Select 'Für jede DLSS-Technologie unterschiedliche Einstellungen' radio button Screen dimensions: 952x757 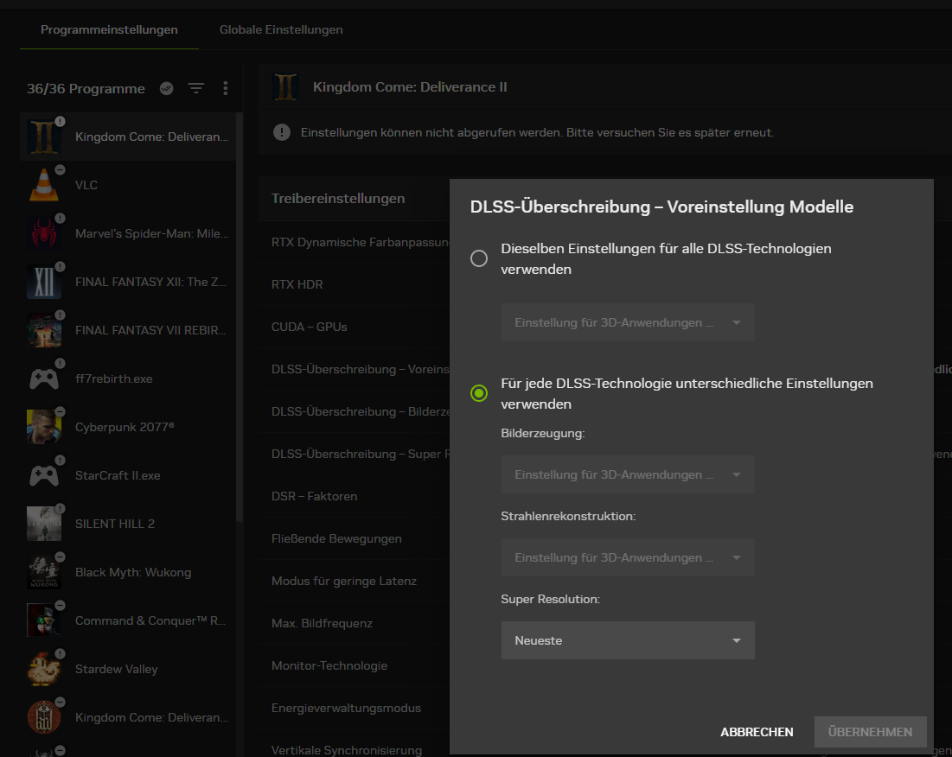(x=479, y=393)
